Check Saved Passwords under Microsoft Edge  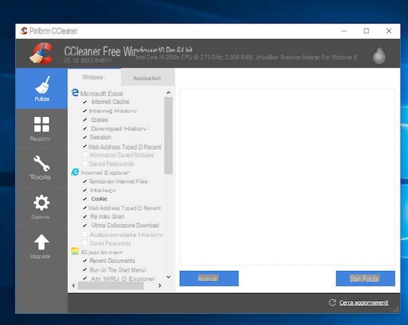[85, 164]
